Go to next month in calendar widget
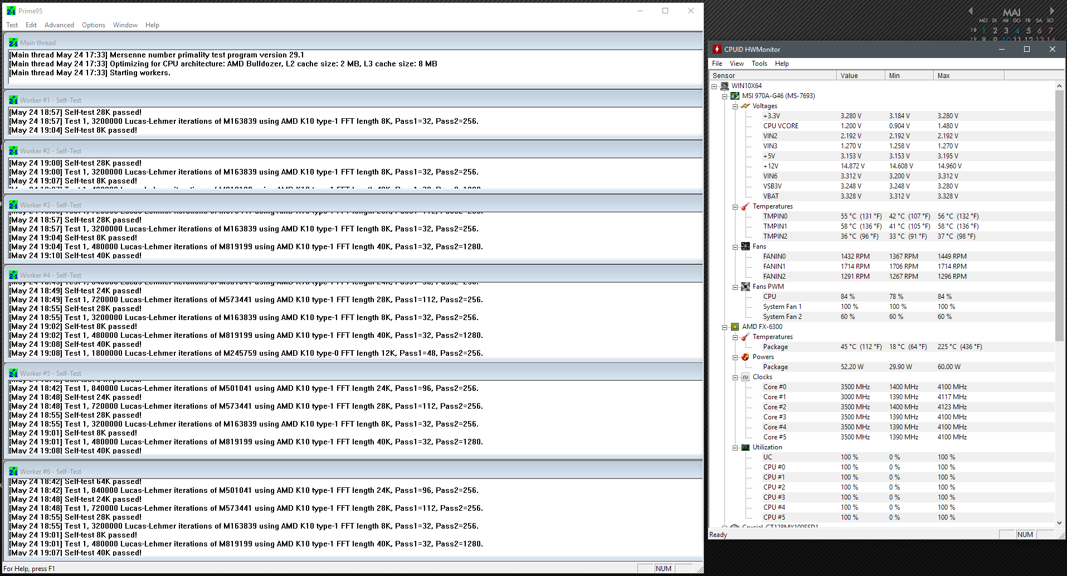 pyautogui.click(x=1052, y=11)
